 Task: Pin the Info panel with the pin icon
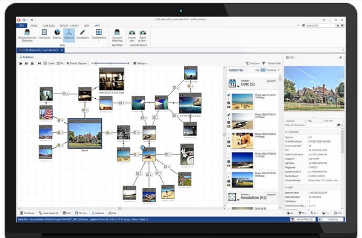coord(340,57)
